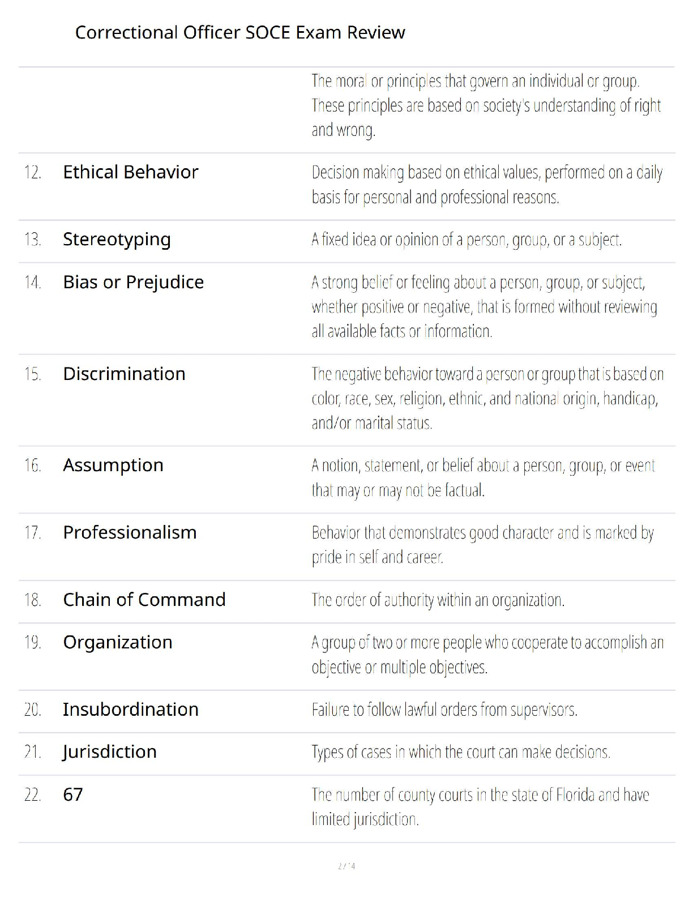The image size is (693, 897).
Task: Select the 'Chain of Command' term
Action: pos(144,600)
